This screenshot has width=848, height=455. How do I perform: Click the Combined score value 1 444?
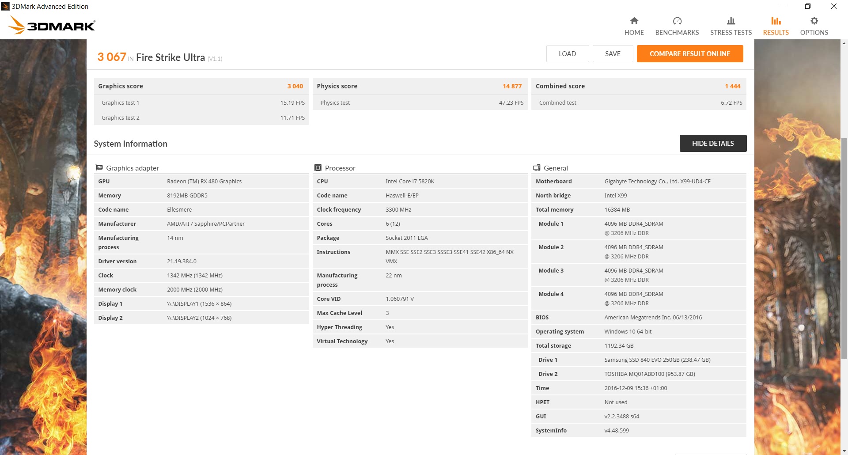732,86
